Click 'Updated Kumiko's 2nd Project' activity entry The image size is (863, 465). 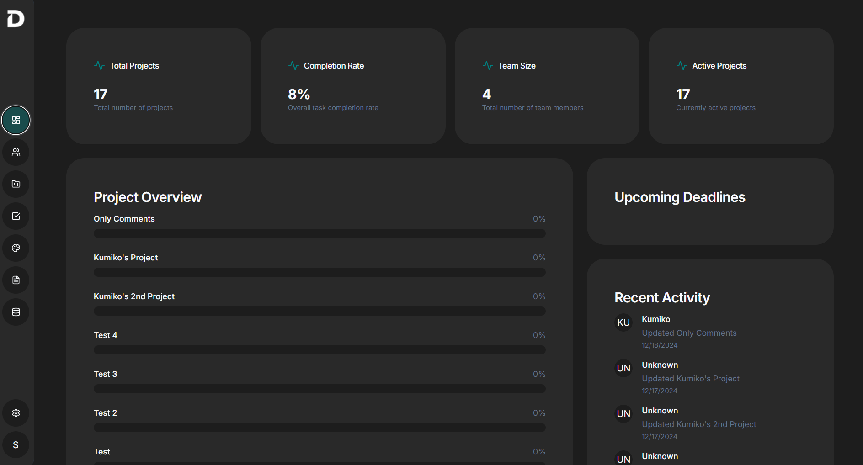tap(698, 424)
